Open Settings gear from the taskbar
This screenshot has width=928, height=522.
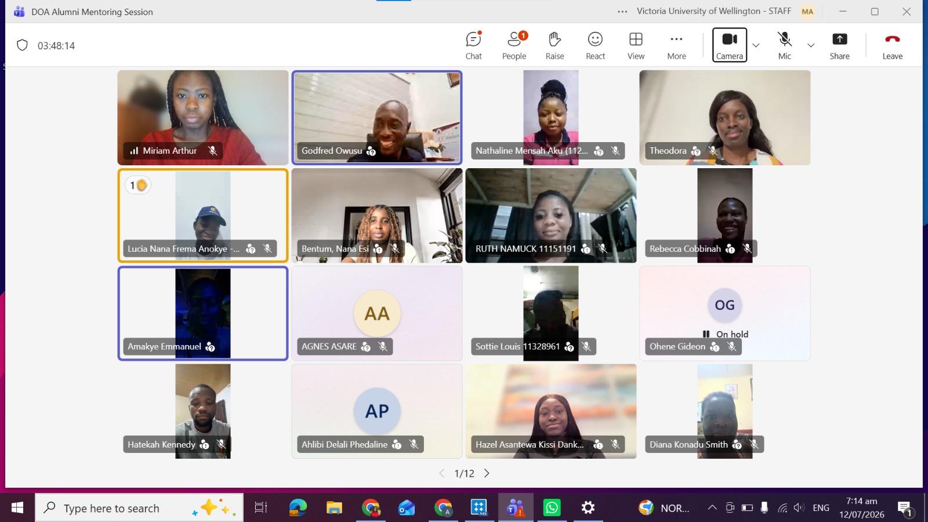tap(588, 508)
